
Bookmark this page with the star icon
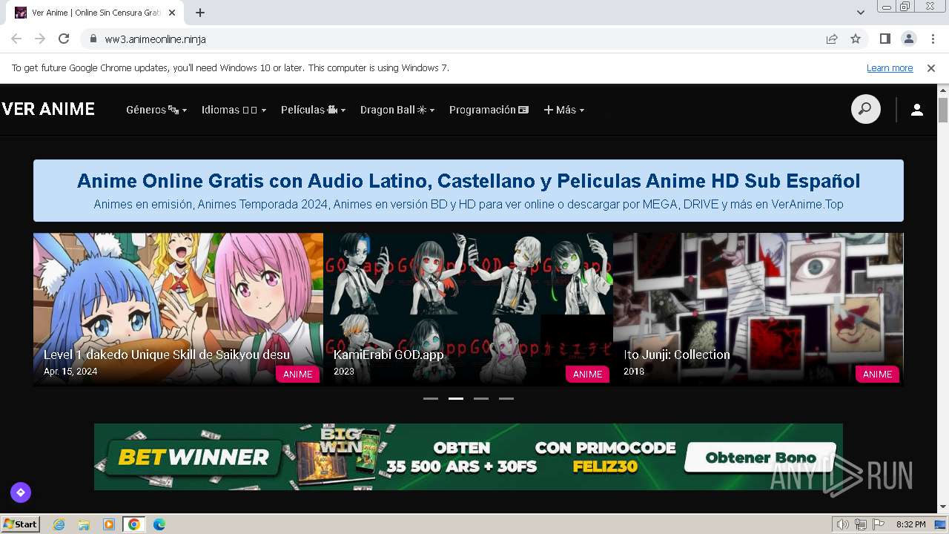click(x=856, y=39)
